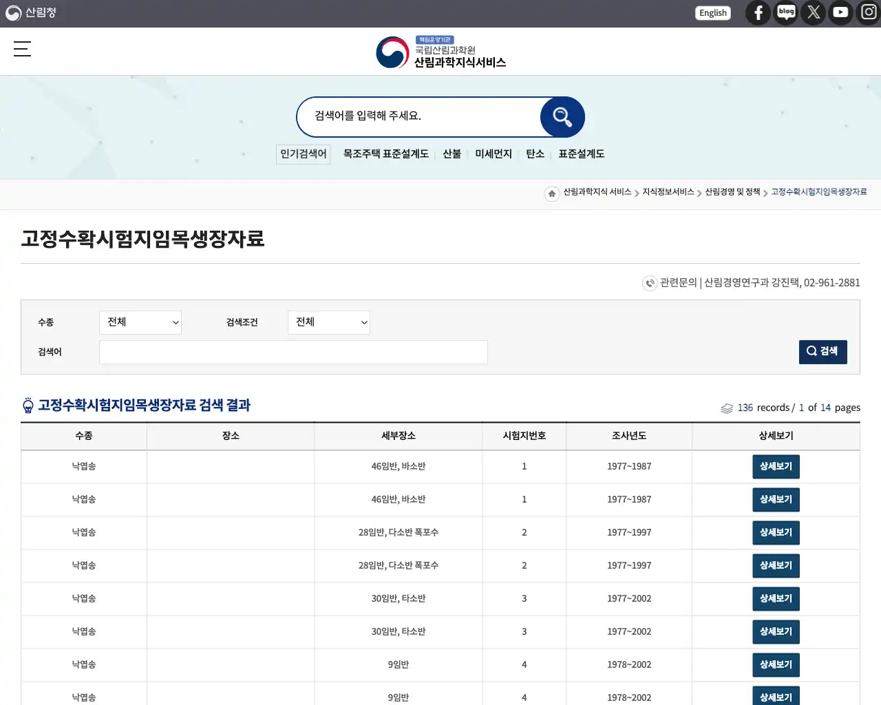Open 상세보기 for first 9임반 row
881x705 pixels.
tap(776, 665)
